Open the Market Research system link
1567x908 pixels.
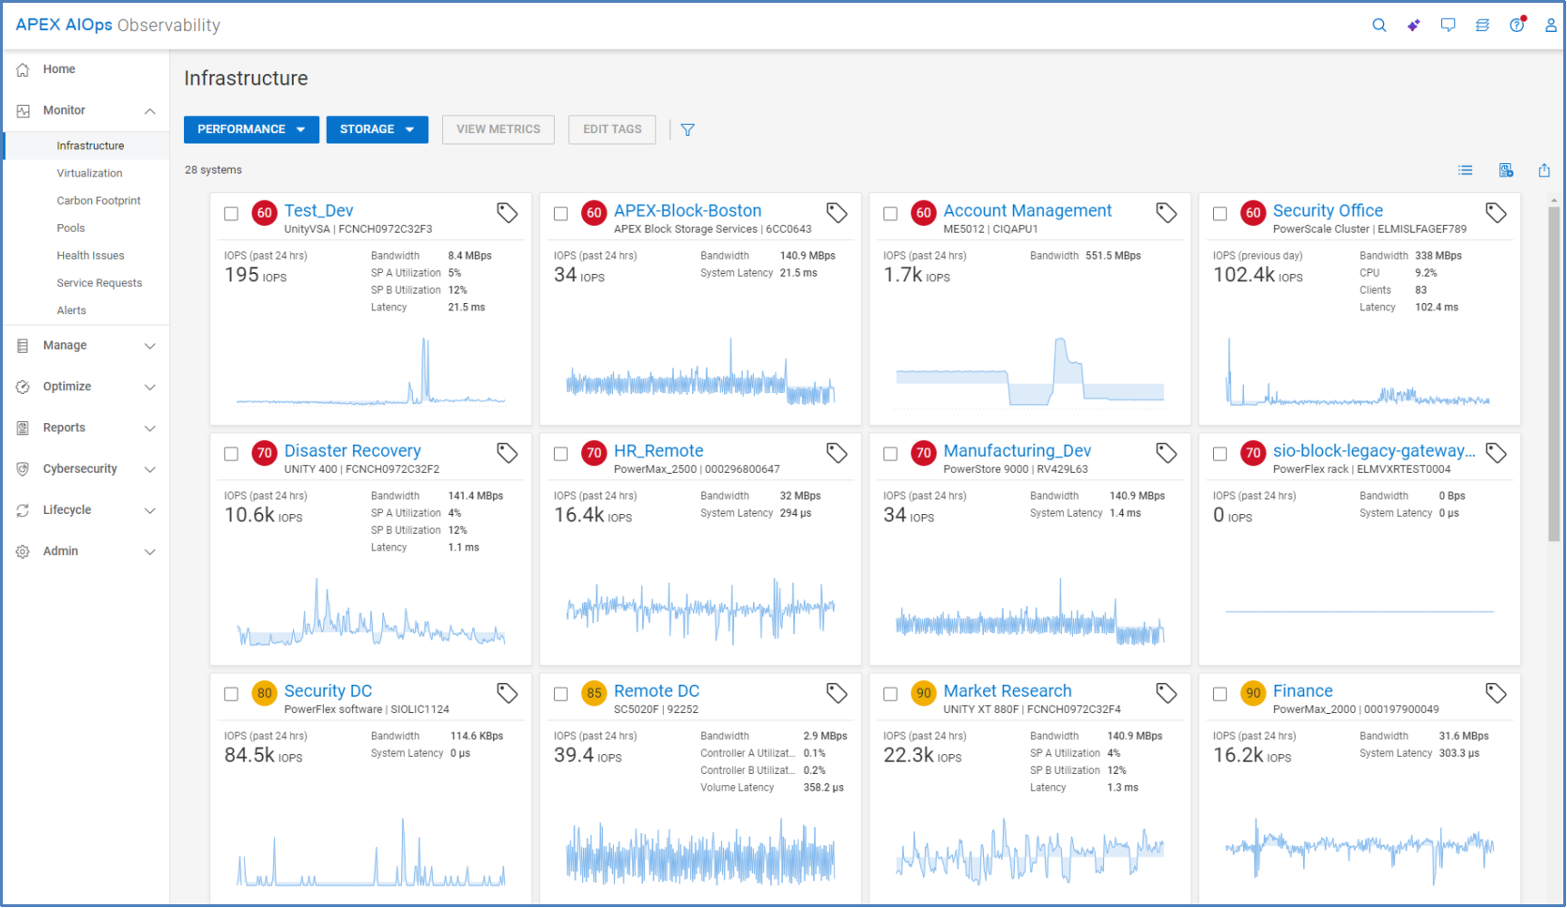point(1007,691)
